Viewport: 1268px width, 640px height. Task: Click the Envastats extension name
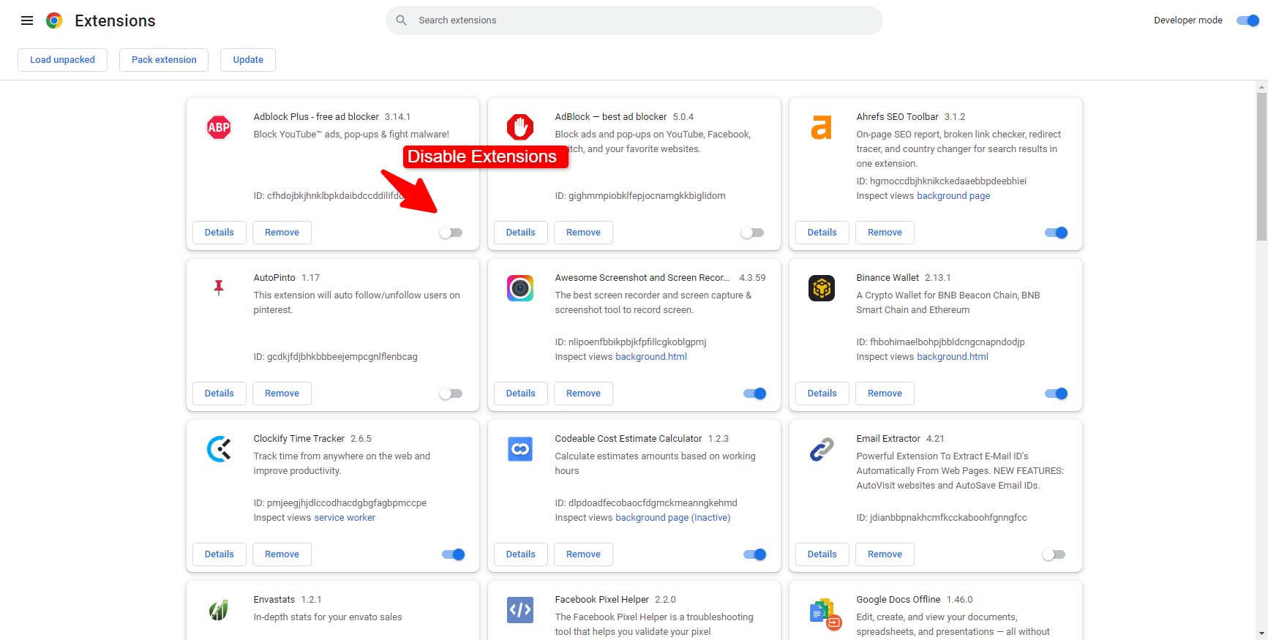[x=274, y=600]
